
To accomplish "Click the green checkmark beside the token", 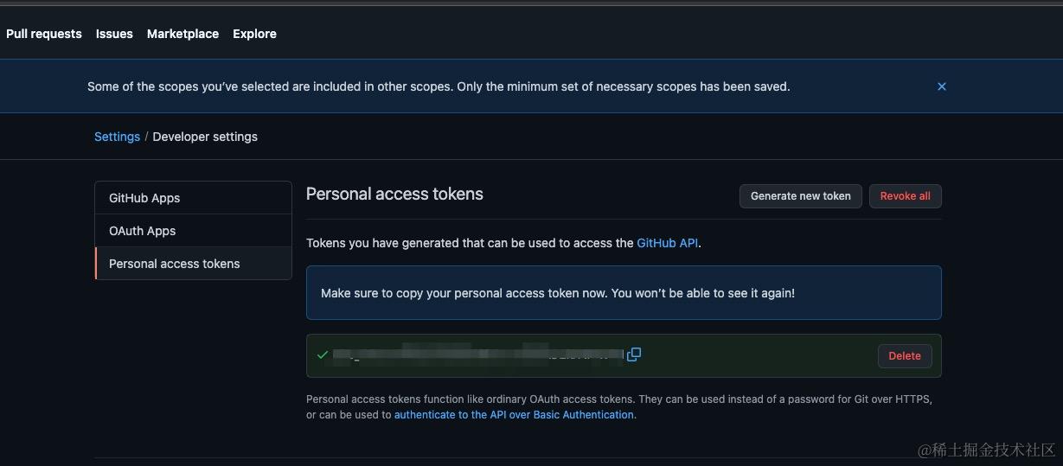I will coord(323,355).
